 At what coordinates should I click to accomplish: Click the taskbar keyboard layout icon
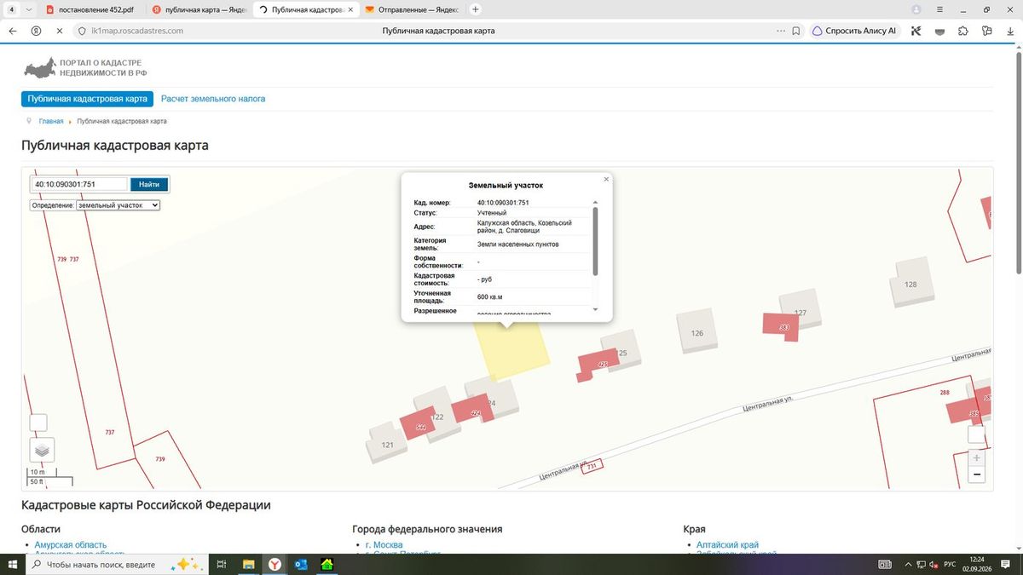[885, 564]
